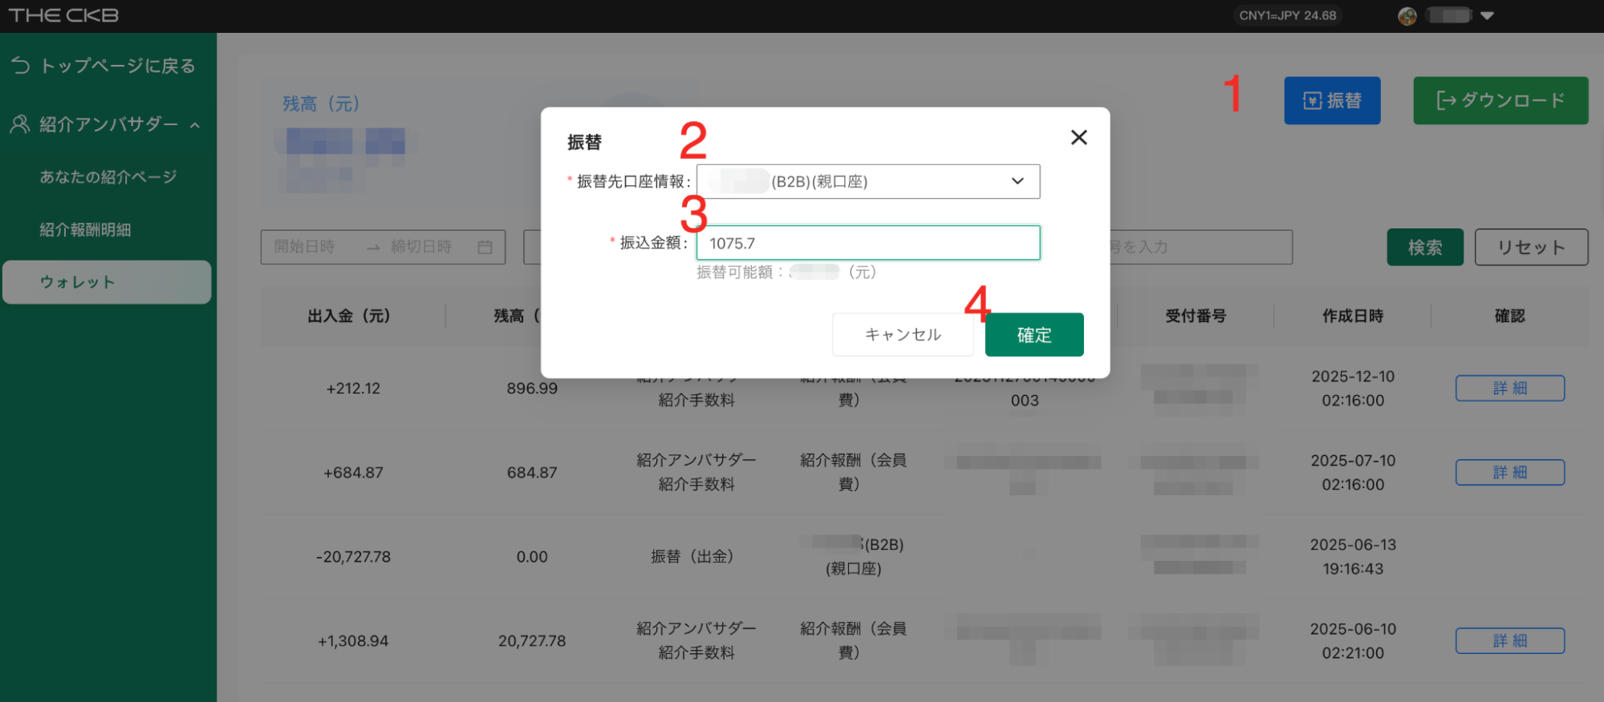The height and width of the screenshot is (702, 1604).
Task: Click the +212.12 amount cell
Action: coord(353,389)
